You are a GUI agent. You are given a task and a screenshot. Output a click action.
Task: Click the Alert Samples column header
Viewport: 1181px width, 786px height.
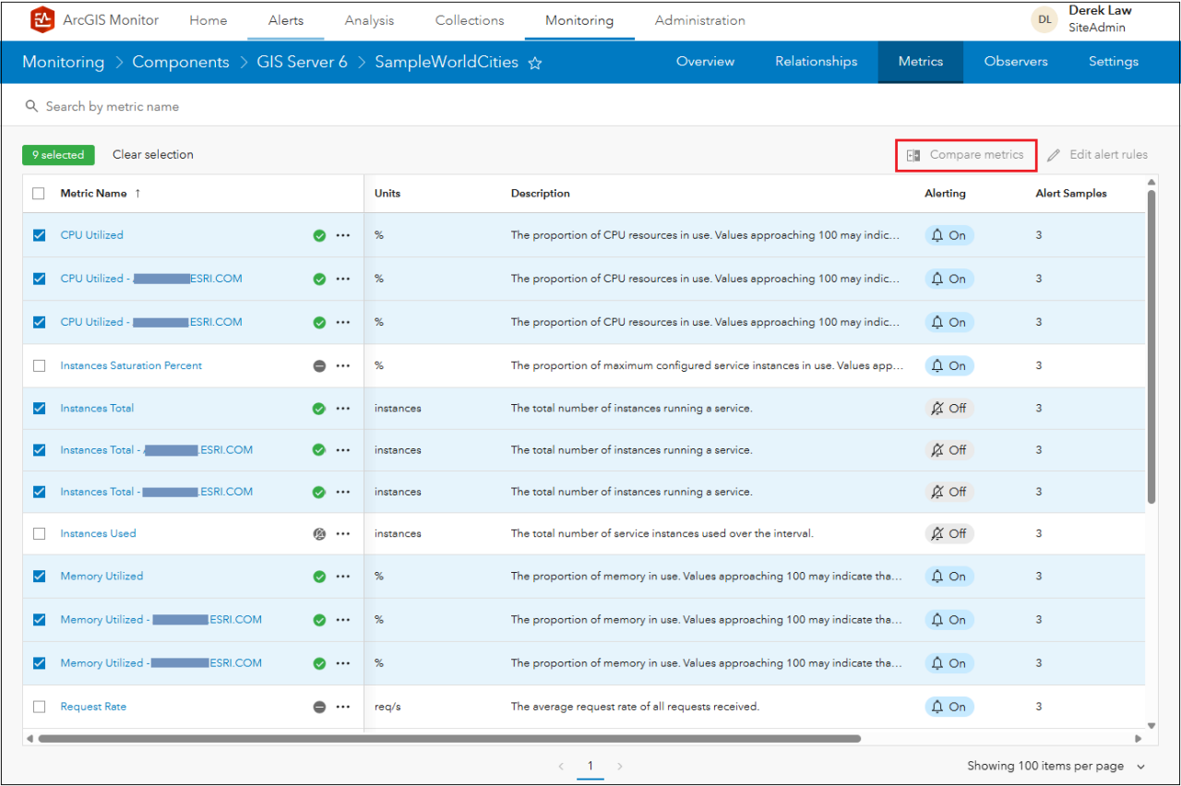pyautogui.click(x=1071, y=194)
